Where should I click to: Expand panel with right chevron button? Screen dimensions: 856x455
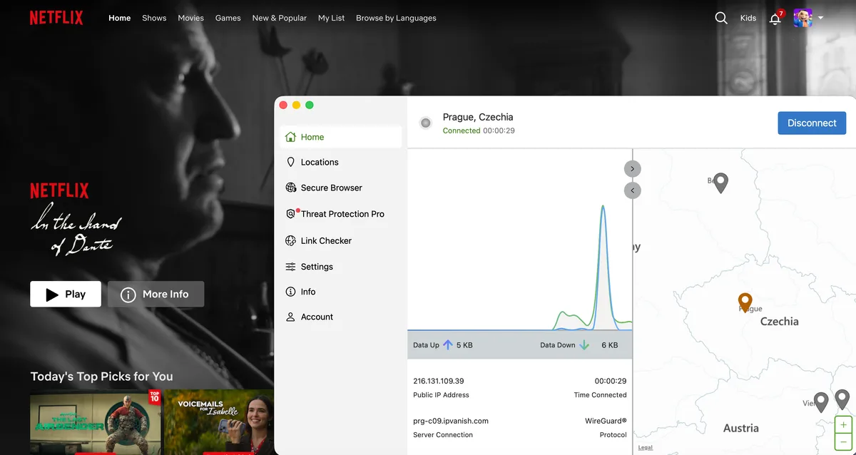[633, 168]
